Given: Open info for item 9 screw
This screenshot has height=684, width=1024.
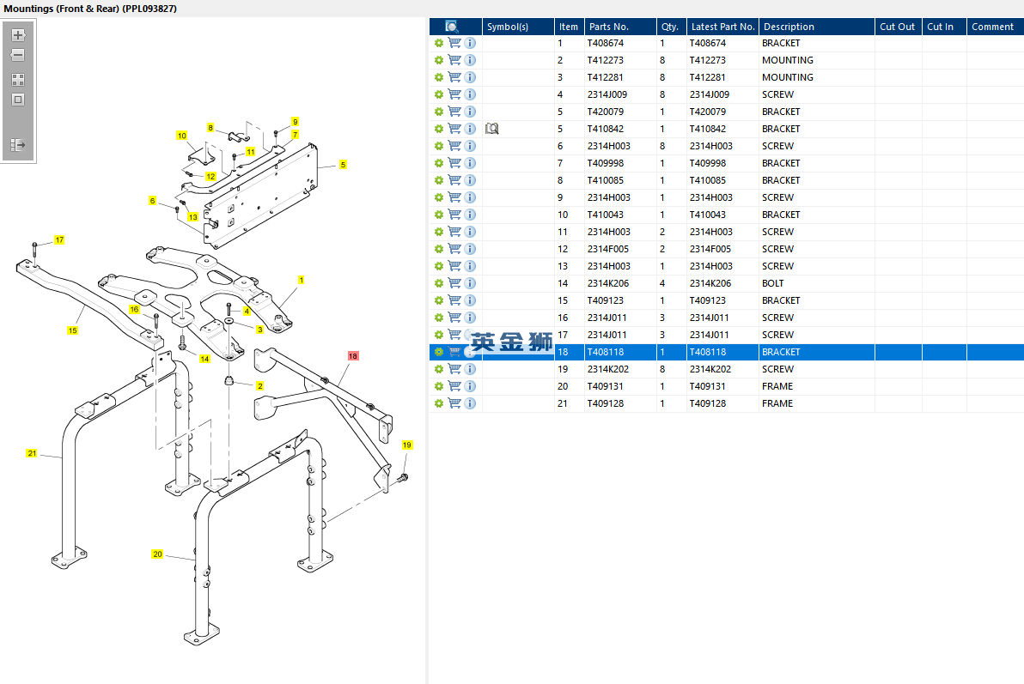Looking at the screenshot, I should (x=470, y=197).
